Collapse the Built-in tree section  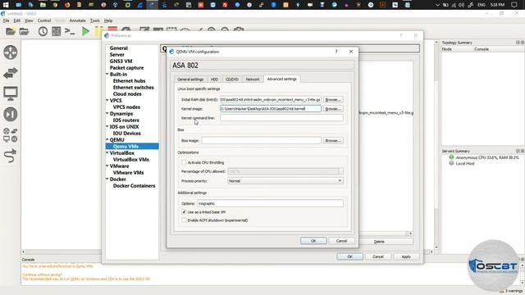(x=107, y=75)
